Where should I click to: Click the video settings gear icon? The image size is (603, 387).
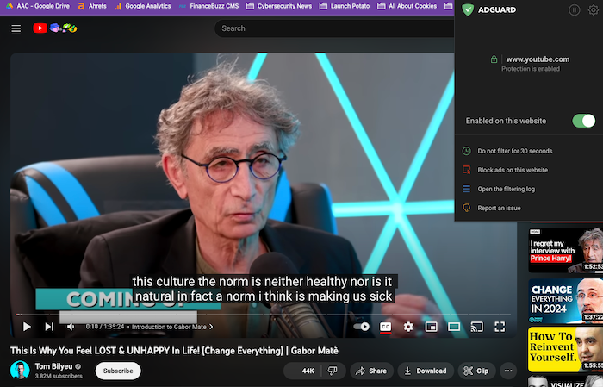(408, 327)
